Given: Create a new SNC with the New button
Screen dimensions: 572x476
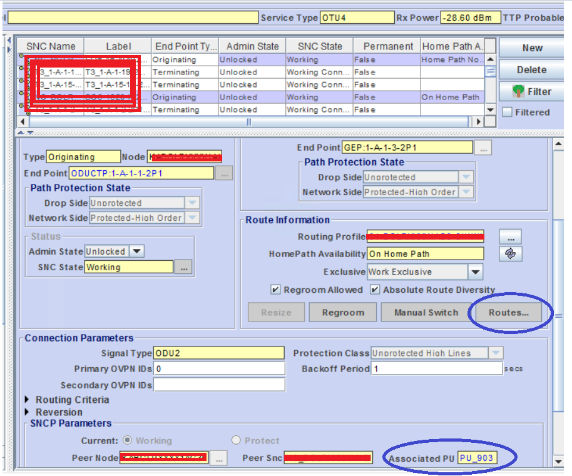Looking at the screenshot, I should tap(531, 48).
